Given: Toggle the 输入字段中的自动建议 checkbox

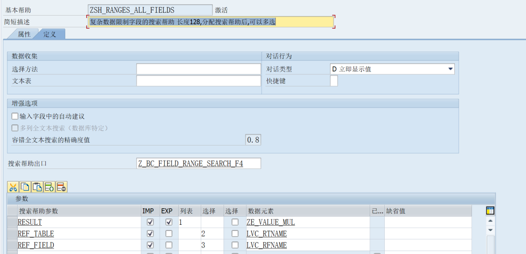Looking at the screenshot, I should [x=15, y=116].
